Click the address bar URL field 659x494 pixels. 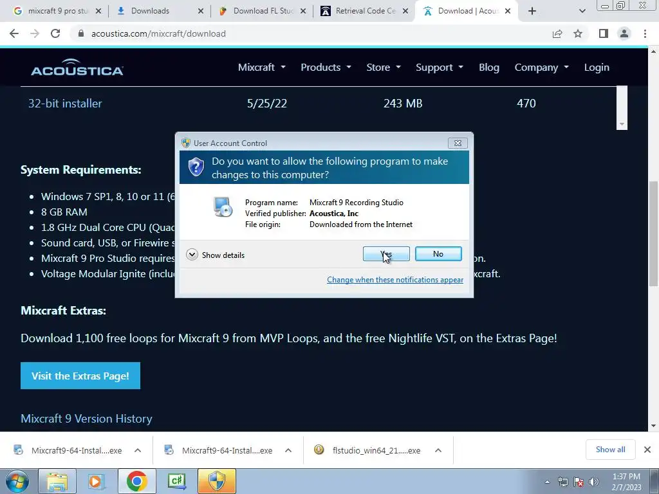[x=311, y=33]
